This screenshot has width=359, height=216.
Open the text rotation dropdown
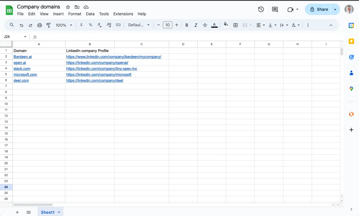(x=296, y=25)
